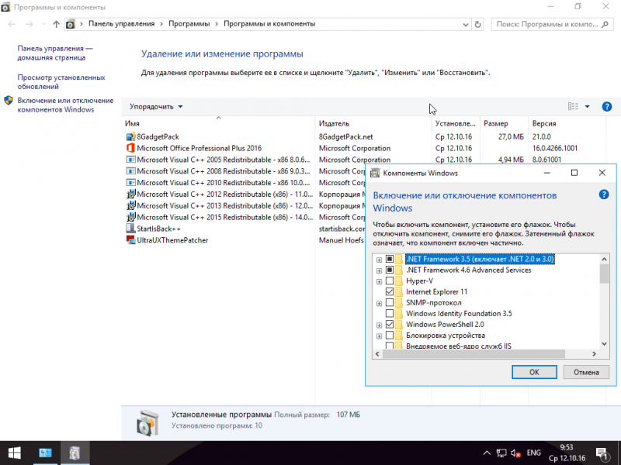Open the Programs and Components taskbar button
The height and width of the screenshot is (465, 621).
point(75,453)
